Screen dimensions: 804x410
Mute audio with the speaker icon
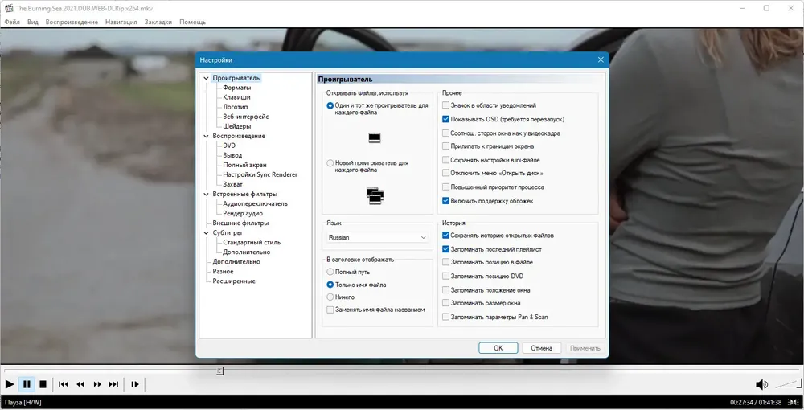(761, 384)
